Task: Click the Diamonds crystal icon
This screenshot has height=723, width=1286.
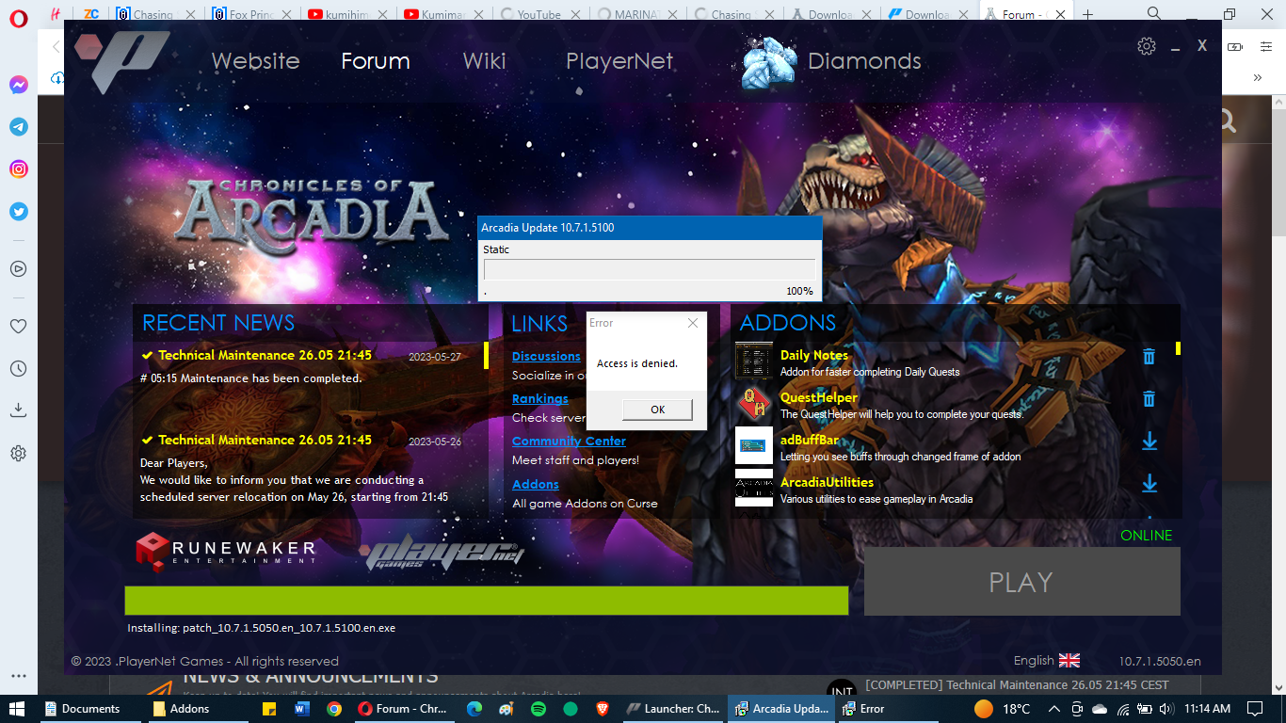Action: [769, 63]
